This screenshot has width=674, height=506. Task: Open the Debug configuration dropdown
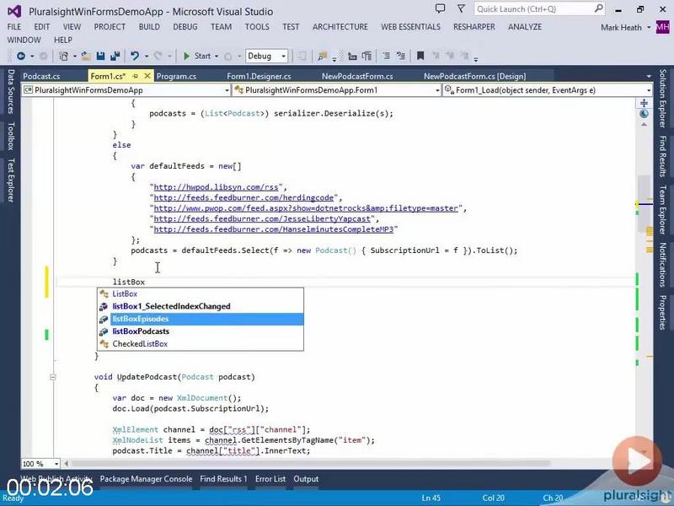pos(267,56)
